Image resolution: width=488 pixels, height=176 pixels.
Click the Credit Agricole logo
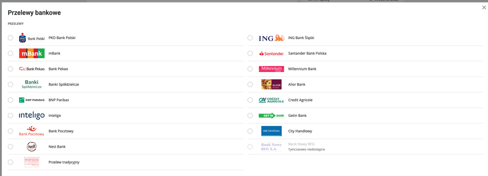[x=272, y=100]
